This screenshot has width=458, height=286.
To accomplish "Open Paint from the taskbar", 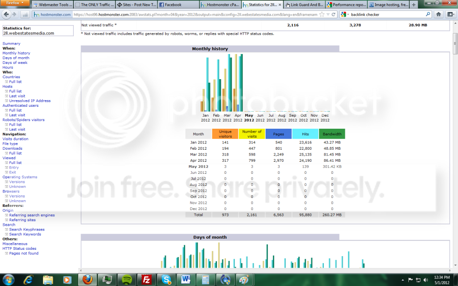I will (x=244, y=280).
